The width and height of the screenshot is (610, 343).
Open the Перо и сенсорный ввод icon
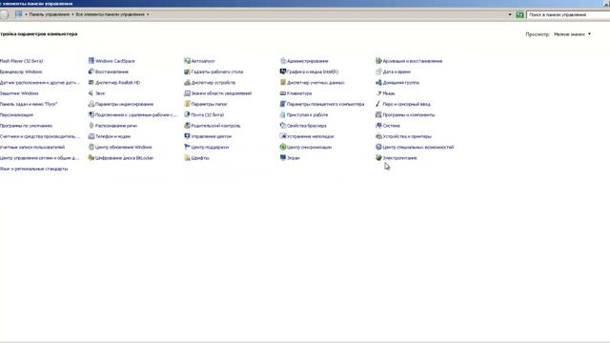[x=378, y=104]
